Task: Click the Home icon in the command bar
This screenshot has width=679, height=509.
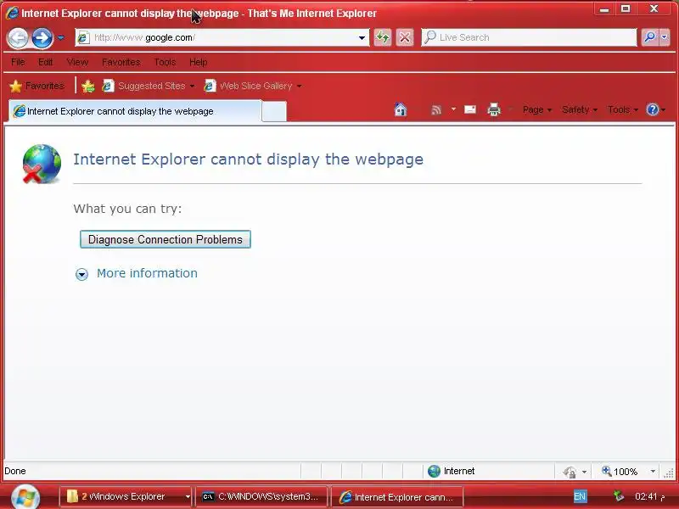Action: [400, 109]
